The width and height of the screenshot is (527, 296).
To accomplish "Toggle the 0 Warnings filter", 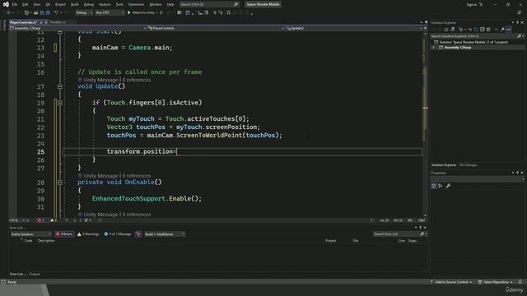I will (88, 234).
